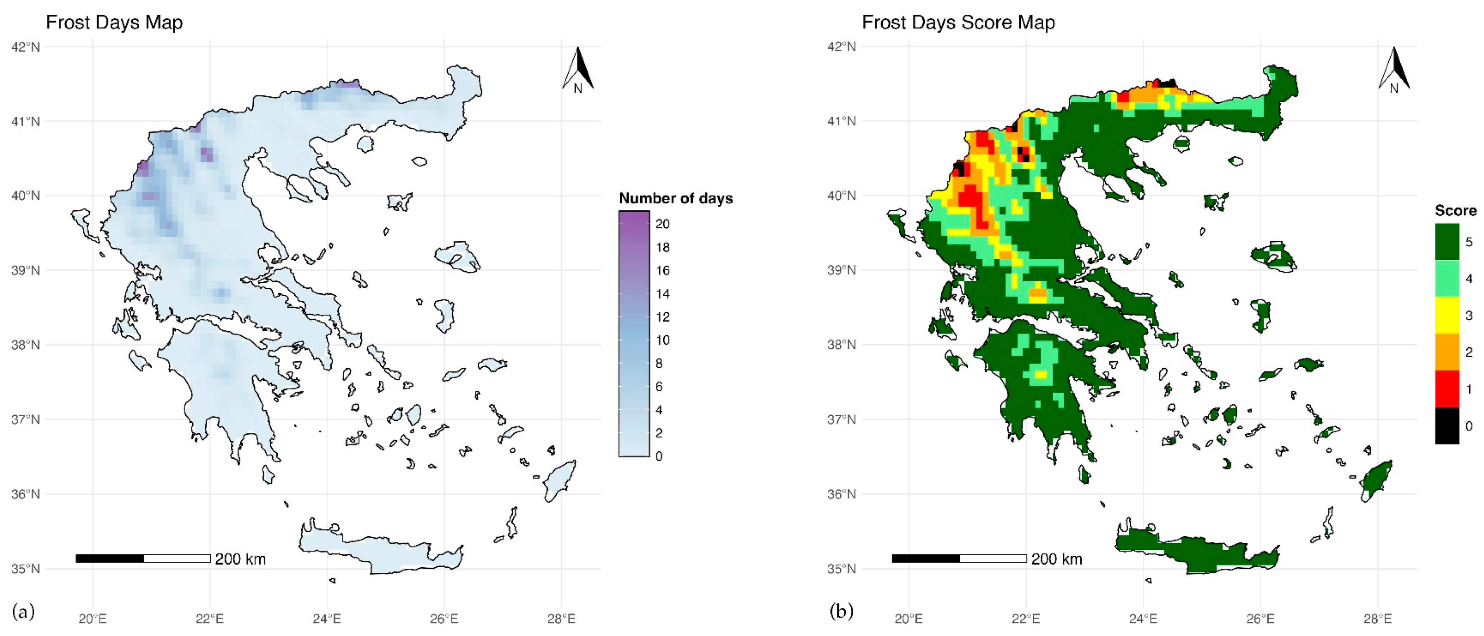This screenshot has width=1484, height=636.
Task: Click the orange score 2 swatch
Action: pyautogui.click(x=1446, y=352)
